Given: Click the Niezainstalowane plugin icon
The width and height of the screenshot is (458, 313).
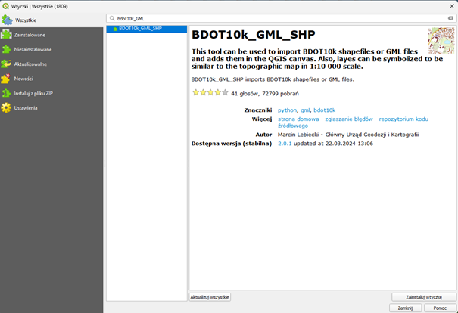Looking at the screenshot, I should click(x=7, y=49).
